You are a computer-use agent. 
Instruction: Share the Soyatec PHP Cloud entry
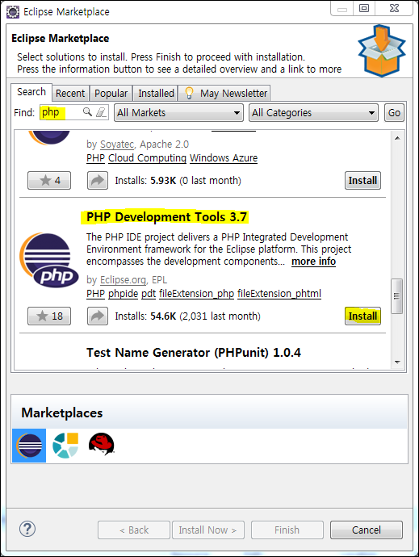[98, 181]
